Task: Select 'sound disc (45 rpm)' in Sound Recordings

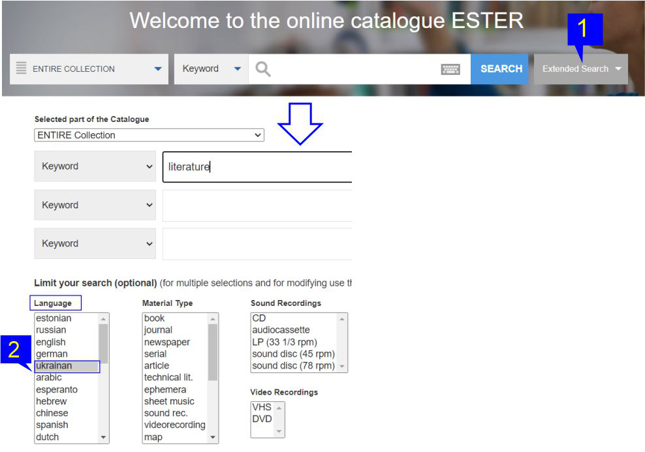Action: click(293, 354)
